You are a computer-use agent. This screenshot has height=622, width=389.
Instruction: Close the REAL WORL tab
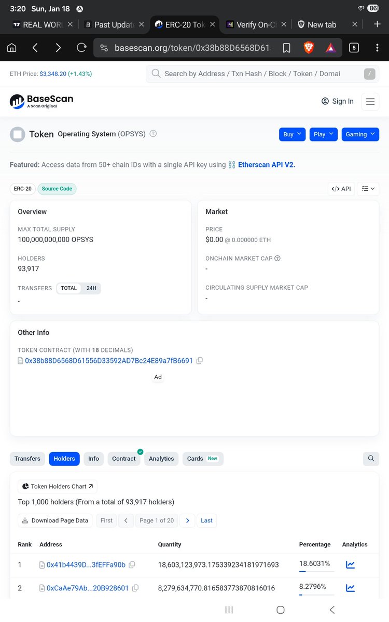coord(71,24)
